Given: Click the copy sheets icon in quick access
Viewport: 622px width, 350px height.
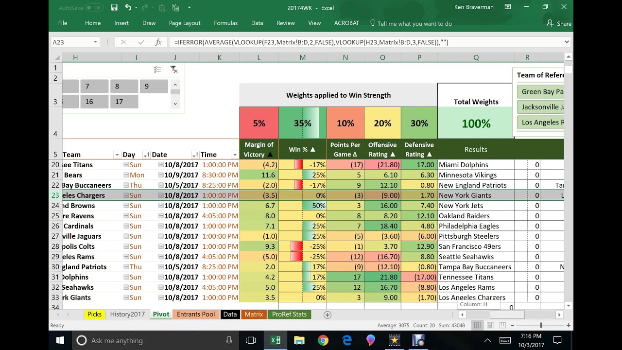Looking at the screenshot, I should (175, 7).
